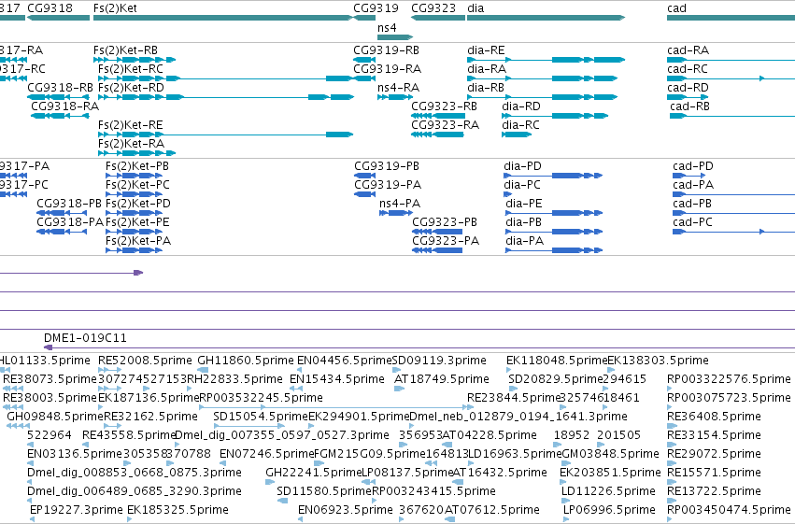The image size is (795, 524).
Task: Select protein Fs(2)Ket-PD
Action: click(138, 204)
